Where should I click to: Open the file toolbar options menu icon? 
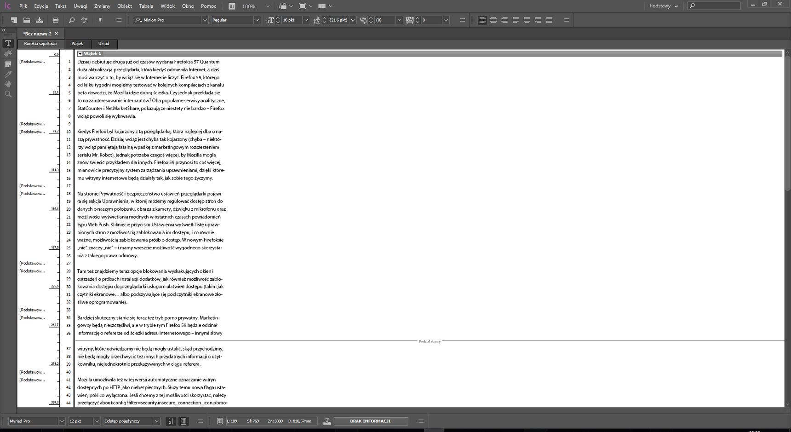[119, 20]
